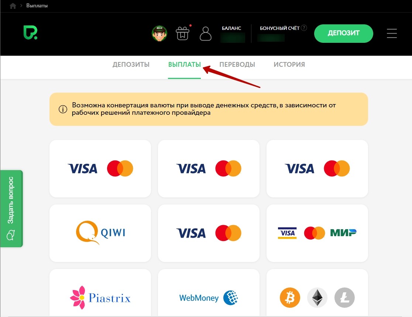
Task: Select Piastrix payout option
Action: coord(100,297)
